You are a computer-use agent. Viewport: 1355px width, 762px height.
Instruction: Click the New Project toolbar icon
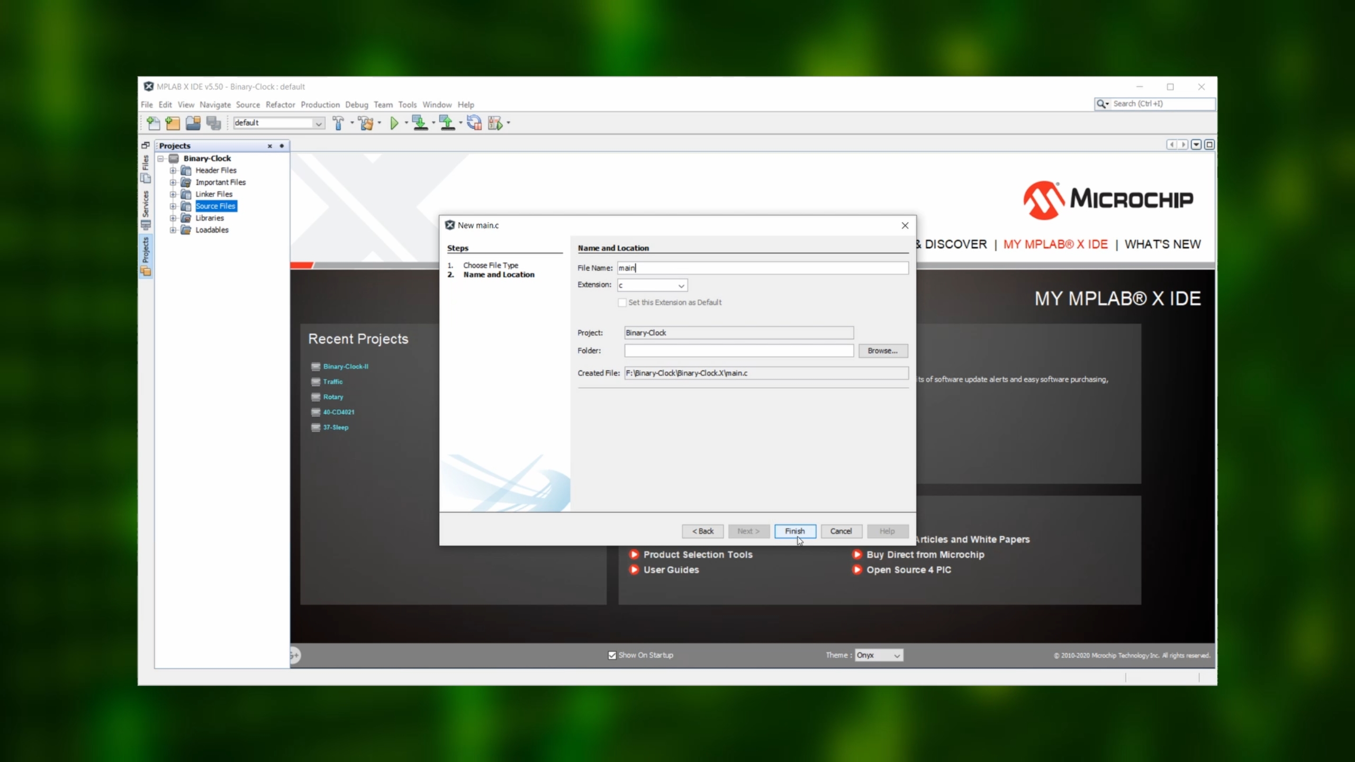point(173,123)
